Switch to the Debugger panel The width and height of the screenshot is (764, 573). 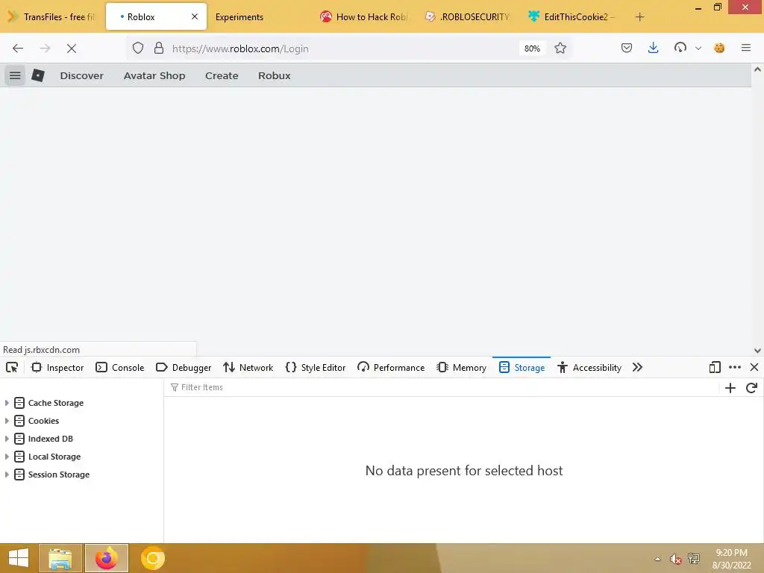pyautogui.click(x=184, y=367)
